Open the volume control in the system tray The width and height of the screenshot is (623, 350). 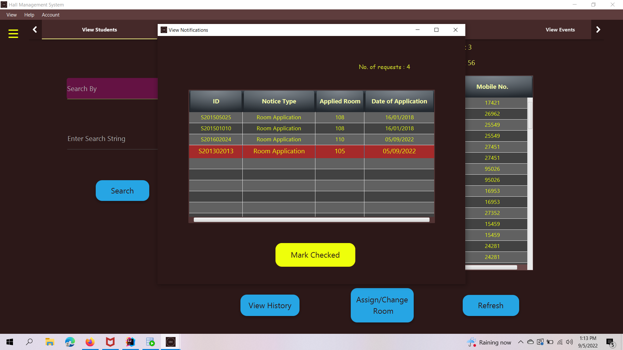click(569, 342)
